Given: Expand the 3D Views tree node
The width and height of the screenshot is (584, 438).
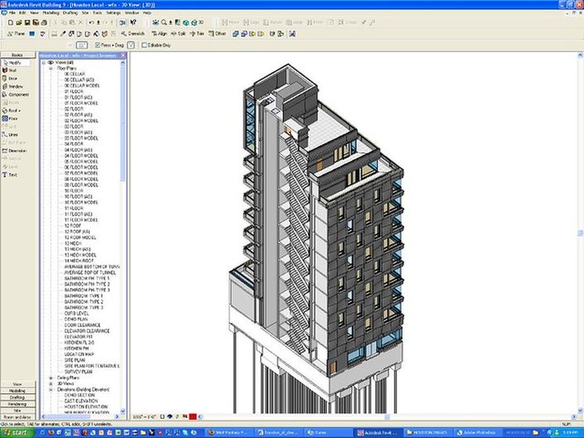Looking at the screenshot, I should coord(51,384).
